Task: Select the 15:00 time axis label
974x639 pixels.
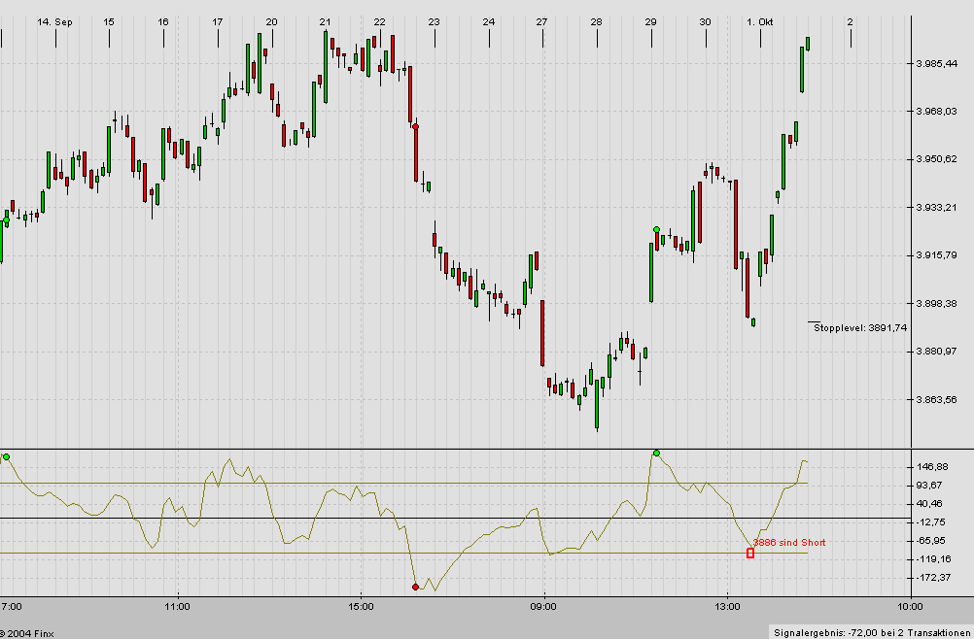Action: coord(361,607)
